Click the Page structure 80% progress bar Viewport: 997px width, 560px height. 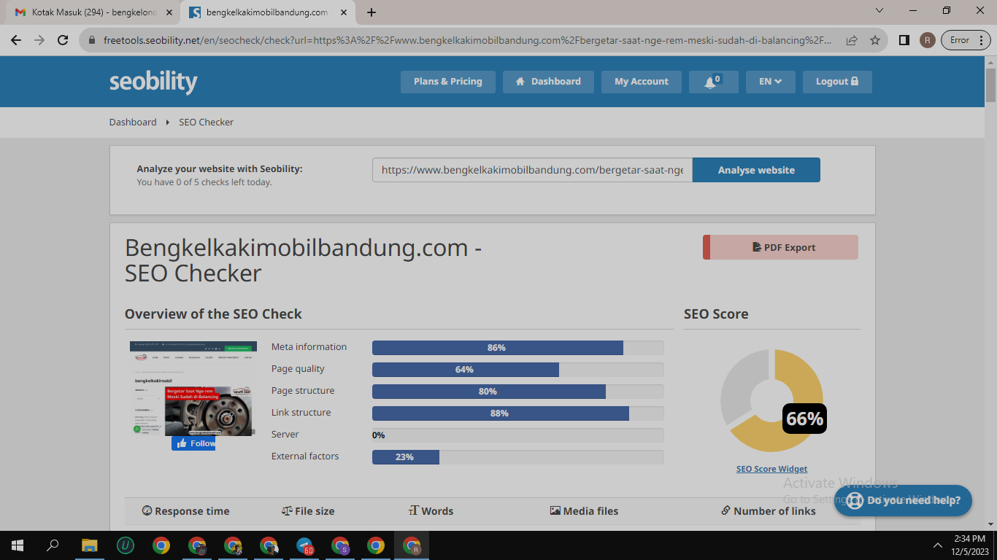tap(518, 392)
